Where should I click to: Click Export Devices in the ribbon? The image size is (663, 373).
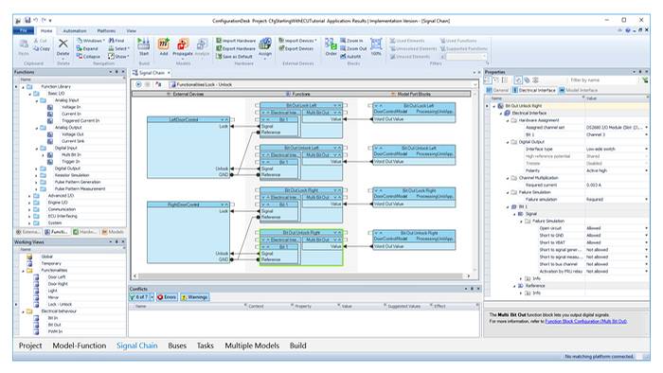(296, 48)
